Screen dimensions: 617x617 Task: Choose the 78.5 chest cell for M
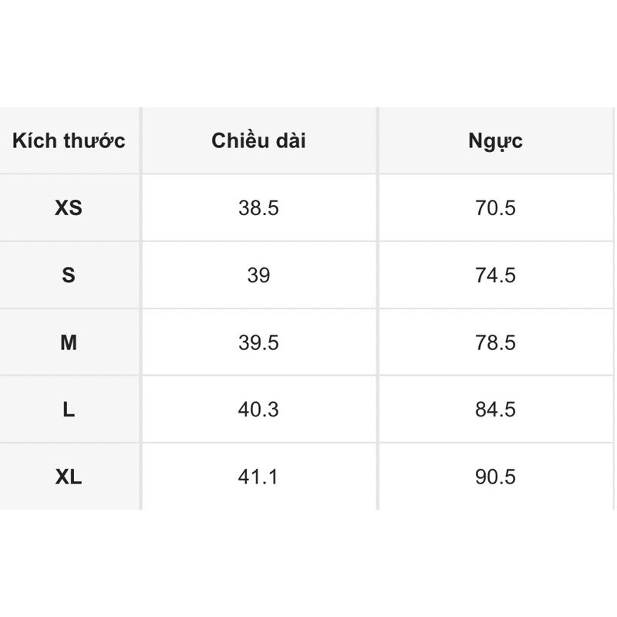495,342
